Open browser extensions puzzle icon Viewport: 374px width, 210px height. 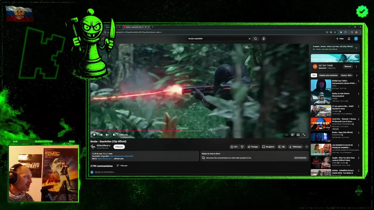345,32
